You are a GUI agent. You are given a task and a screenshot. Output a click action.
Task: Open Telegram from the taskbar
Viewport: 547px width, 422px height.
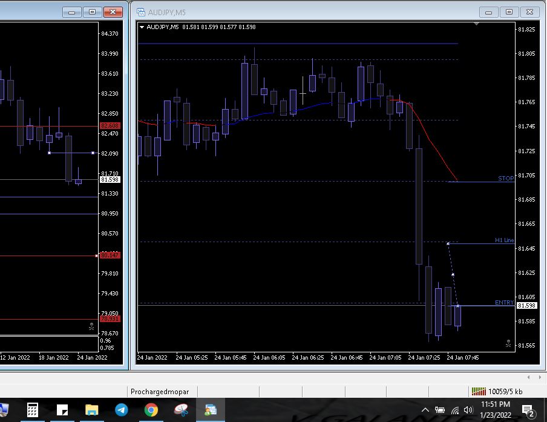coord(122,410)
